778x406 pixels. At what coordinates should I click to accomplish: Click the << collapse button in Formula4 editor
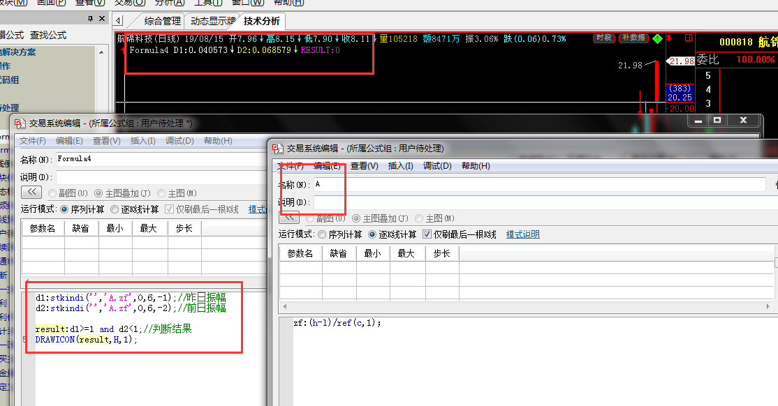click(x=31, y=192)
